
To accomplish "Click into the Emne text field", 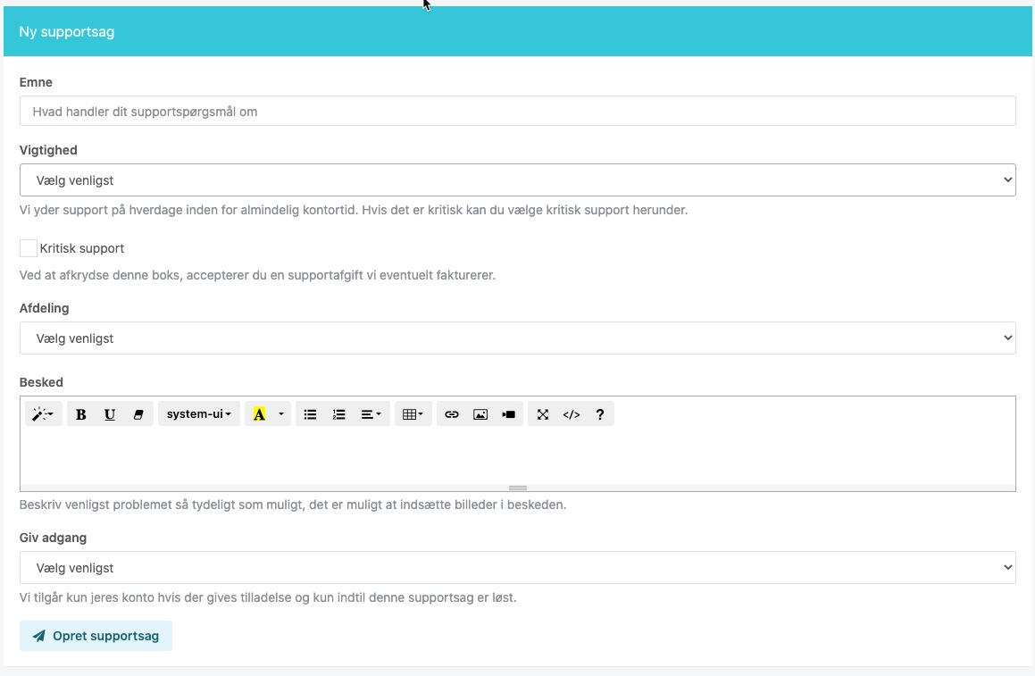I will (517, 112).
